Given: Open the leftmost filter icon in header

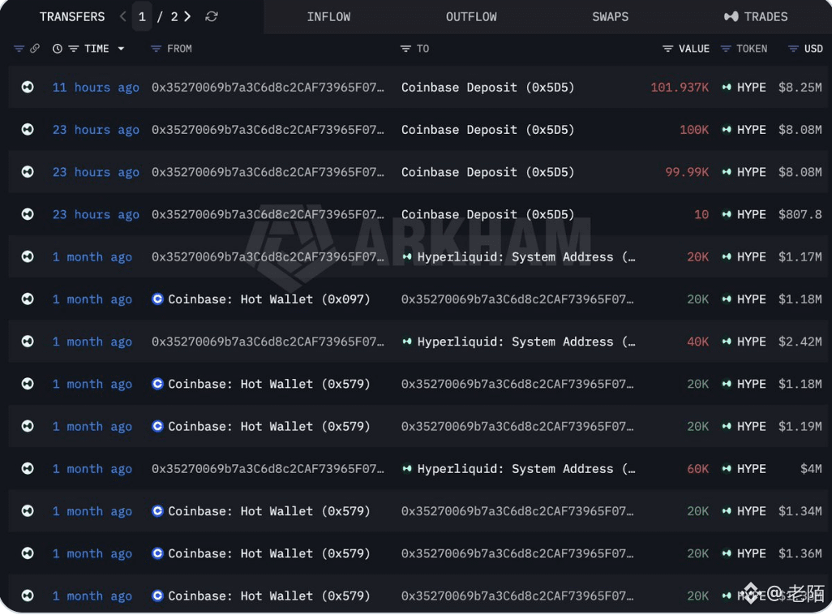Looking at the screenshot, I should pyautogui.click(x=19, y=49).
